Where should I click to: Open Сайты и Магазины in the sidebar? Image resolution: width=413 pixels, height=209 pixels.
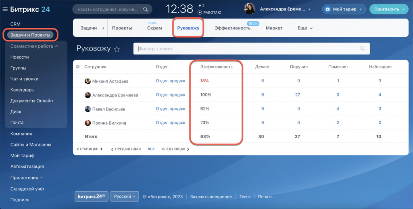31,145
